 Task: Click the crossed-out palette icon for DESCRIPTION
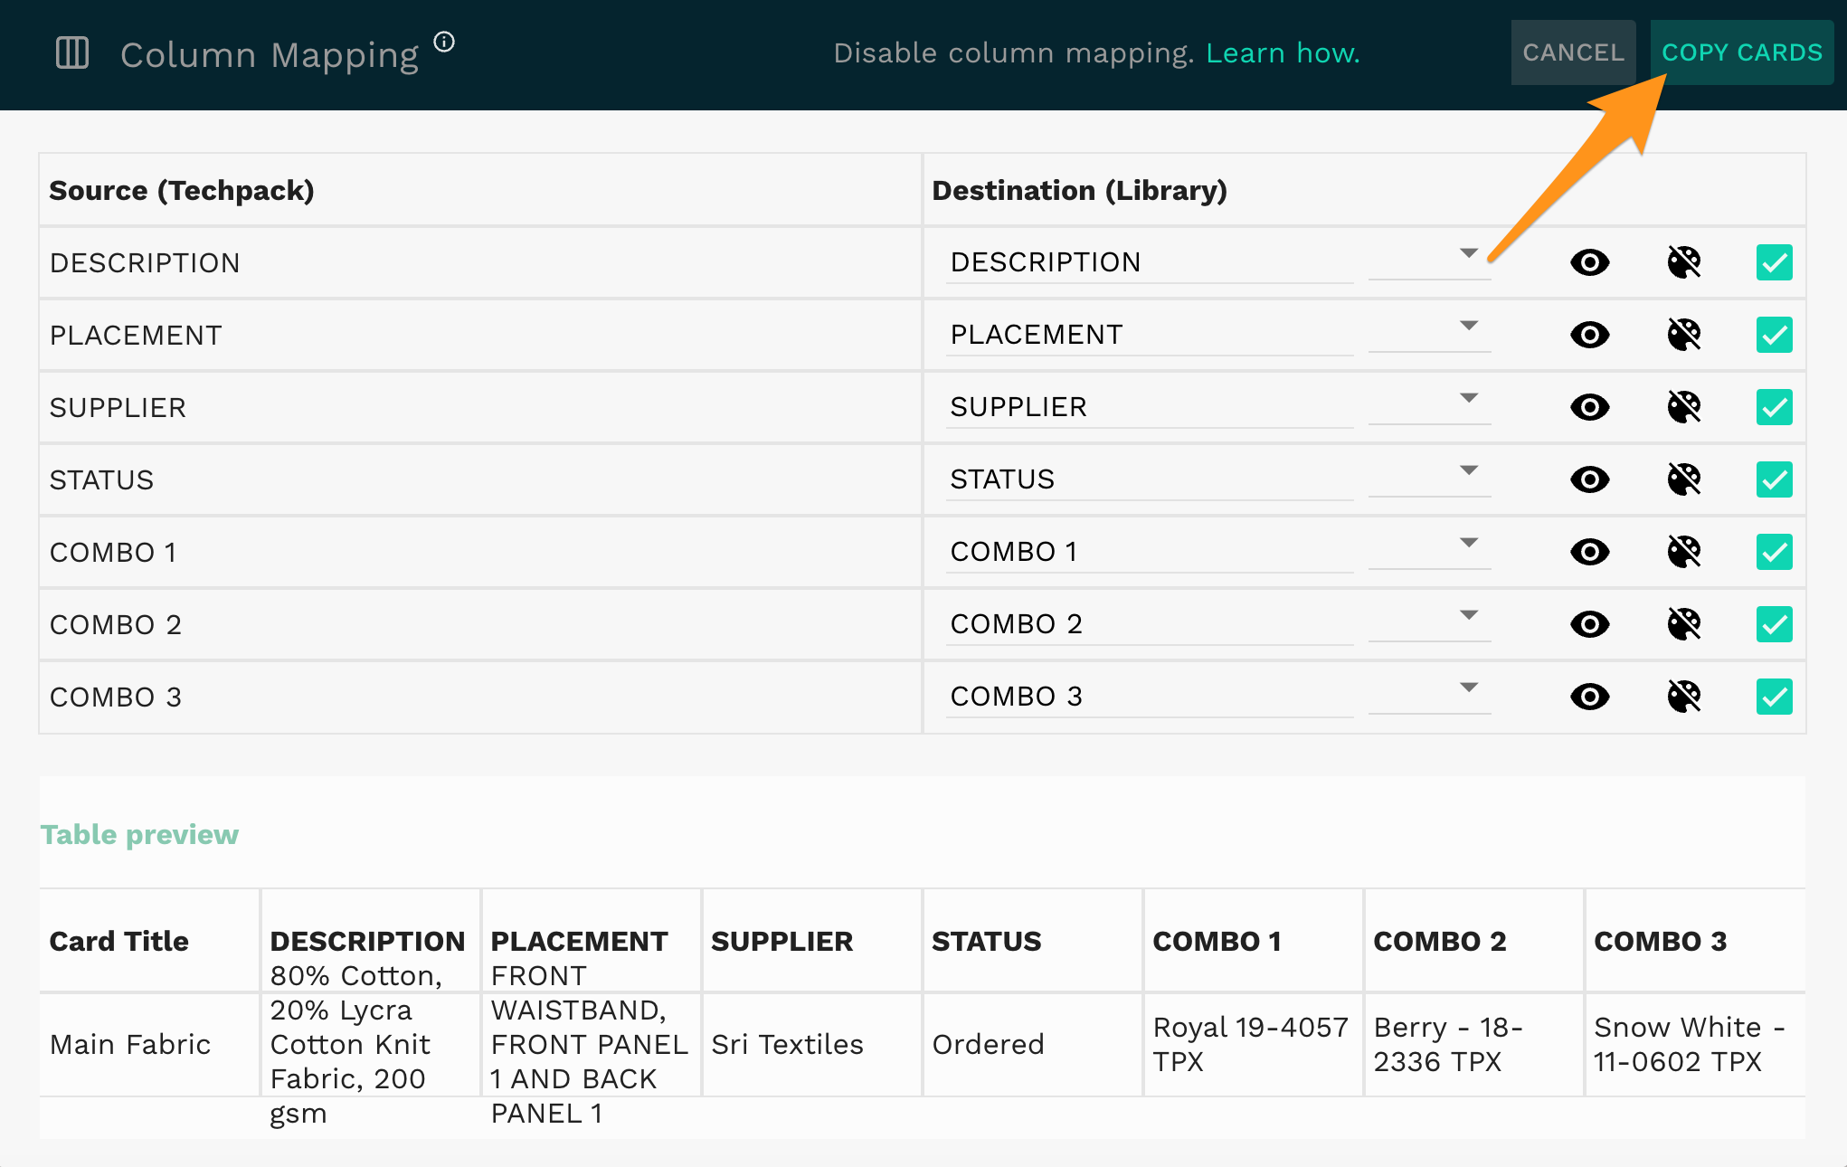tap(1684, 262)
